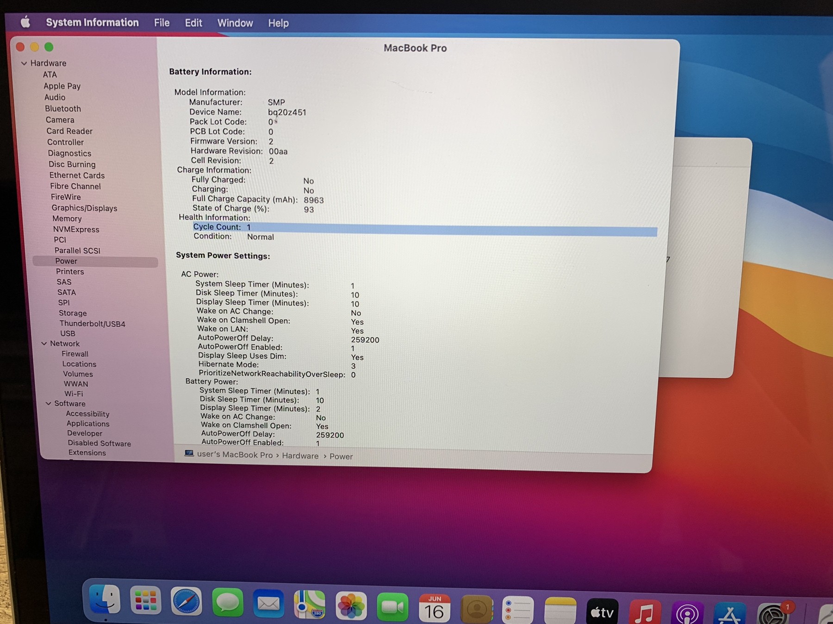Collapse the Network section

44,343
